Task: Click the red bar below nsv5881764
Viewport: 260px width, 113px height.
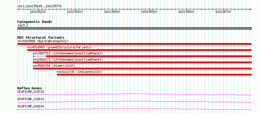Action: [143, 69]
